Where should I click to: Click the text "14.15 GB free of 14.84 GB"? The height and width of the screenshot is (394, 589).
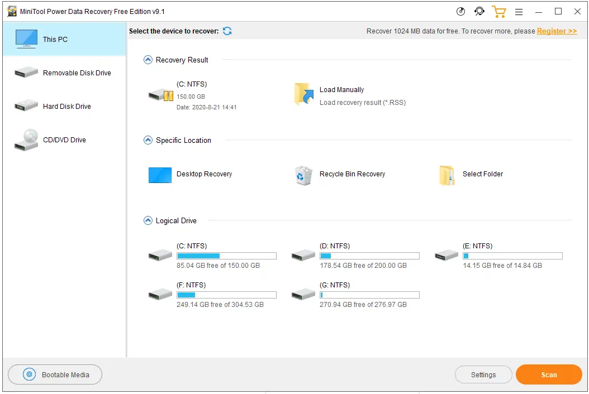502,265
